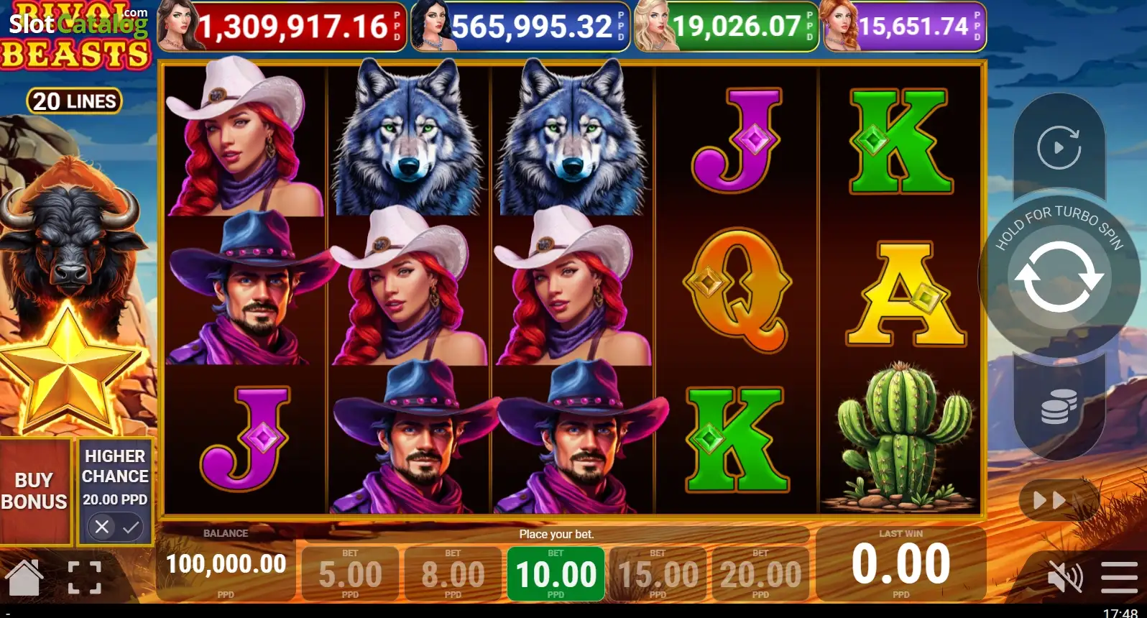Open the hamburger menu
1147x618 pixels.
click(1119, 577)
